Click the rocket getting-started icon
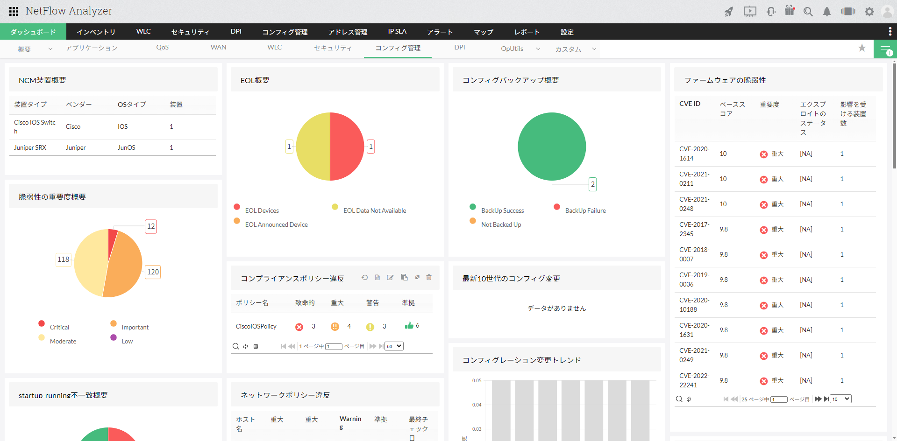The width and height of the screenshot is (897, 441). pyautogui.click(x=729, y=12)
